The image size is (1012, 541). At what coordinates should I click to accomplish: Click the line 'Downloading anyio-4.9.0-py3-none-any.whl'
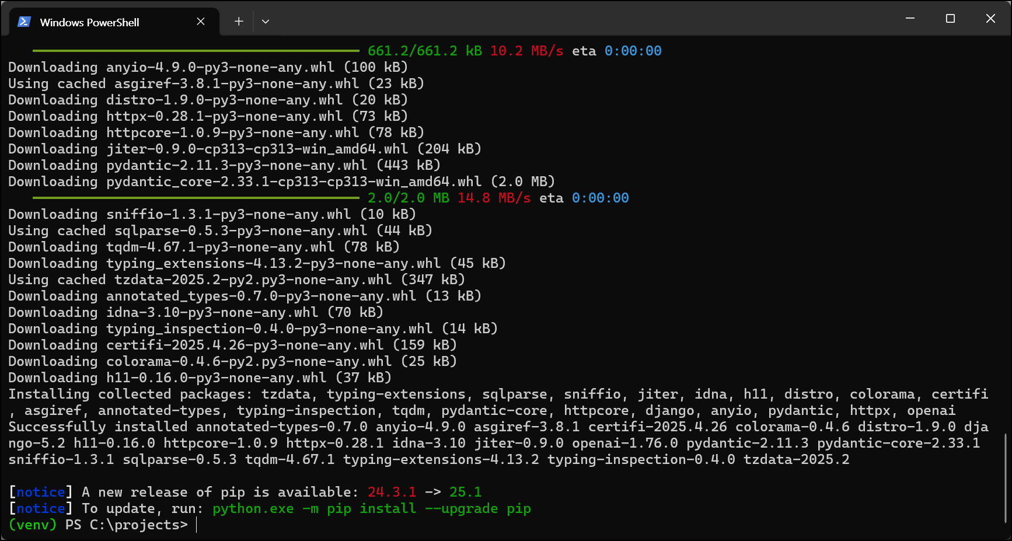click(x=208, y=67)
